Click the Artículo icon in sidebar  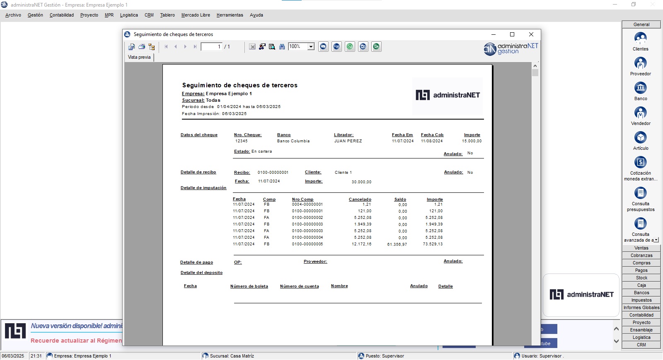[x=641, y=138]
